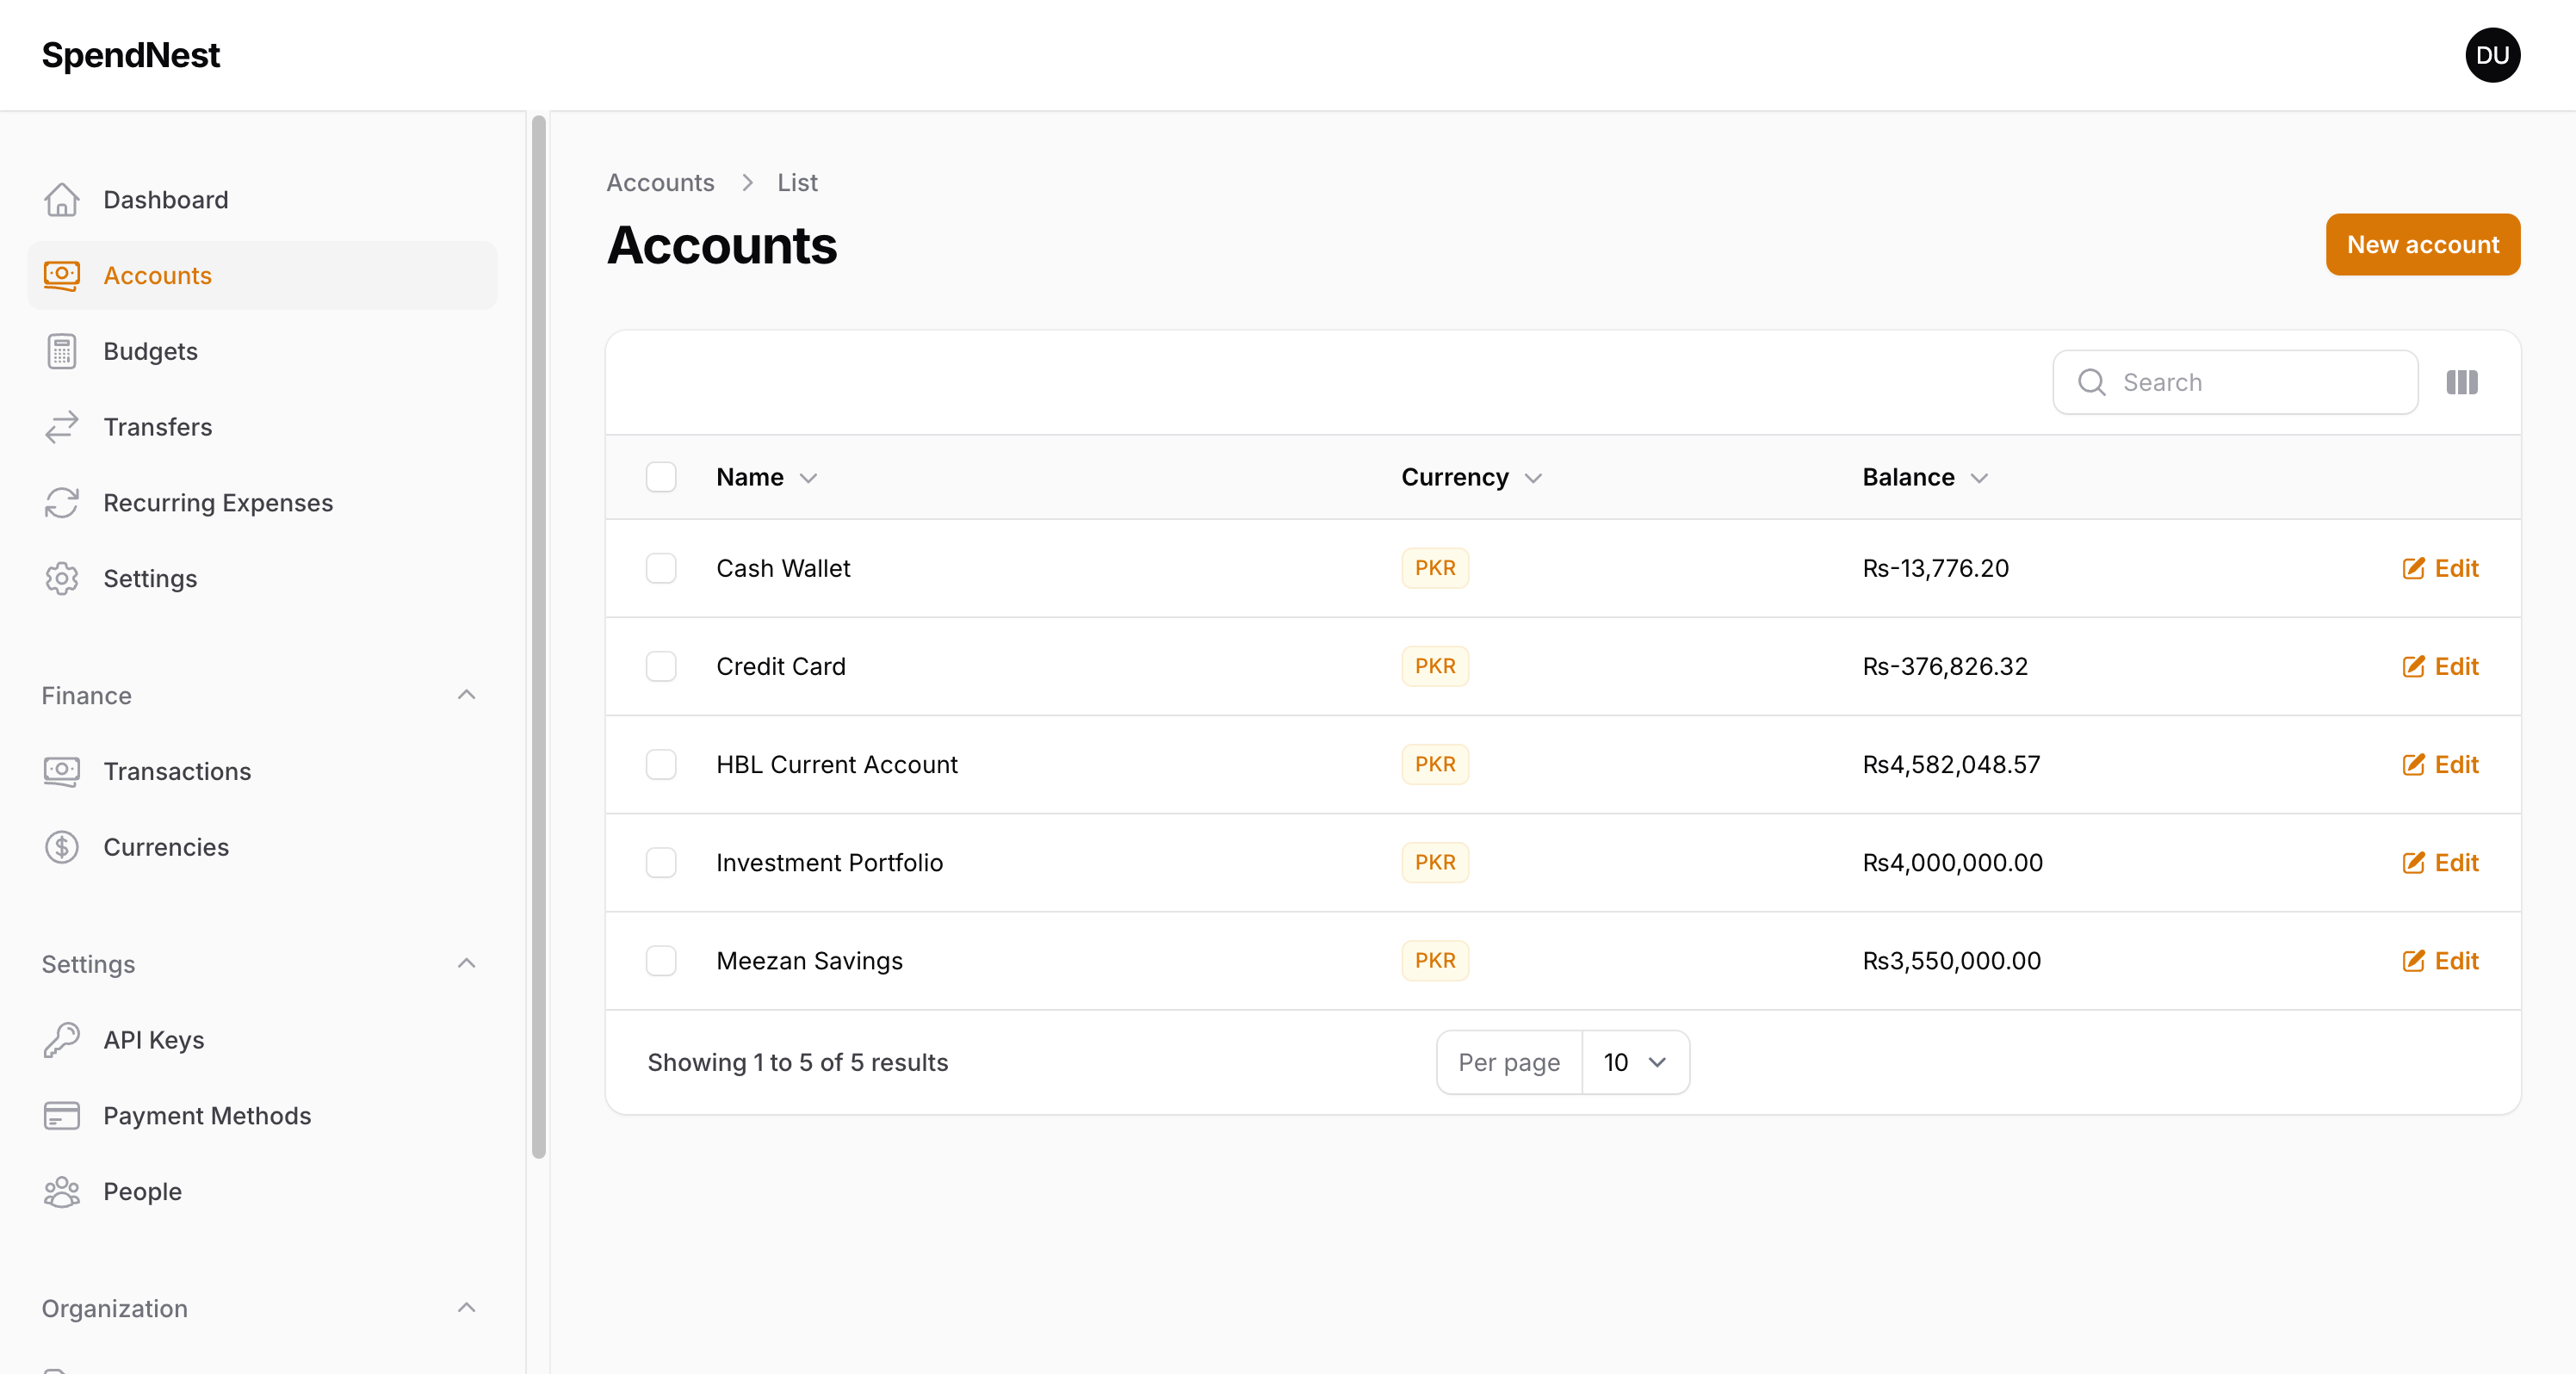Screen dimensions: 2576x1374
Task: Open the Per page dropdown
Action: click(x=1634, y=1062)
